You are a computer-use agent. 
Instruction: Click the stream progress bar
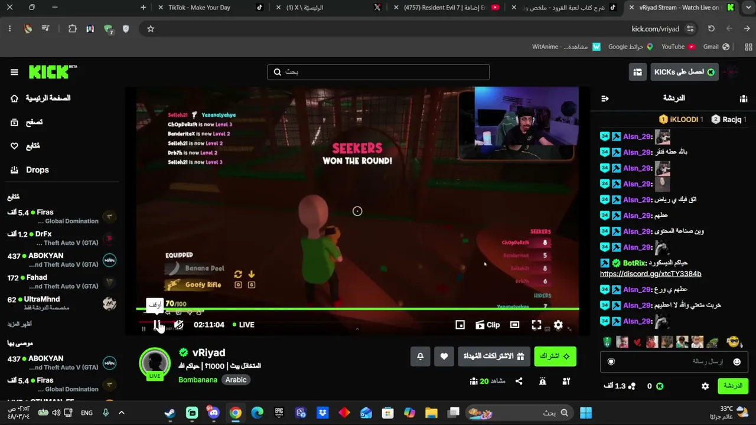(x=357, y=309)
